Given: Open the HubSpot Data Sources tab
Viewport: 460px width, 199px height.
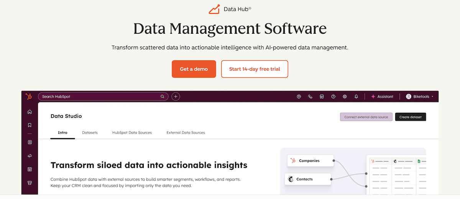Looking at the screenshot, I should click(132, 133).
